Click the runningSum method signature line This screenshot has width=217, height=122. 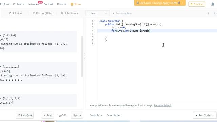click(133, 24)
